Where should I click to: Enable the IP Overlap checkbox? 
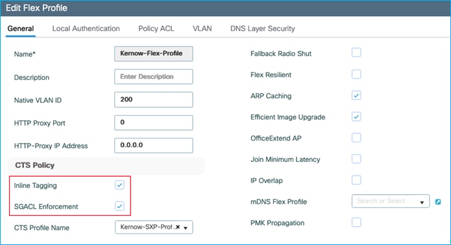pos(356,180)
